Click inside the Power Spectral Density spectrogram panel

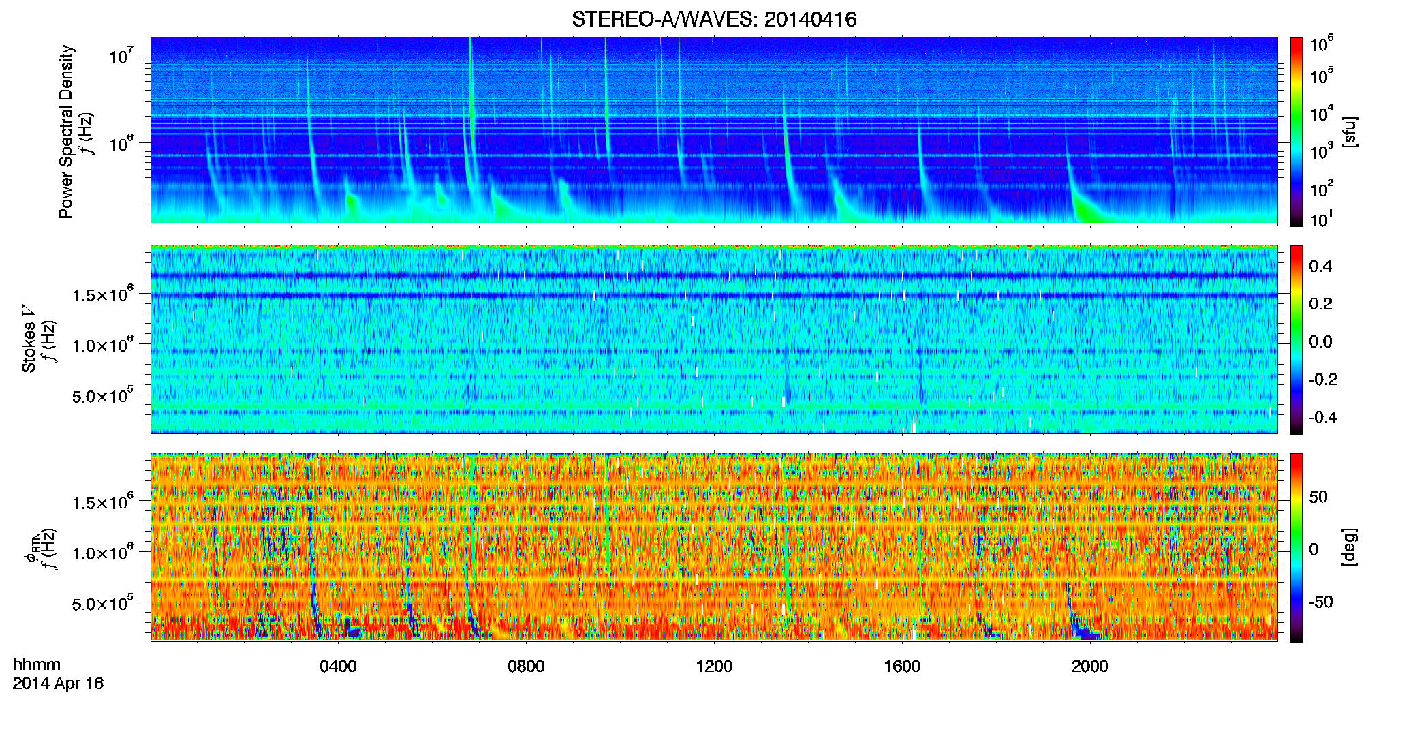tap(714, 130)
